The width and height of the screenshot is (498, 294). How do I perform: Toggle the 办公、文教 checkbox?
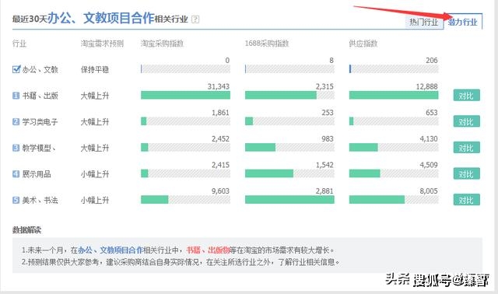click(16, 69)
